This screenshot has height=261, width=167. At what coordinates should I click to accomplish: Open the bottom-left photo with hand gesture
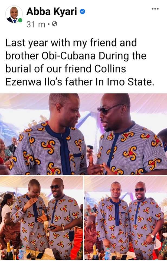[x=41, y=218]
